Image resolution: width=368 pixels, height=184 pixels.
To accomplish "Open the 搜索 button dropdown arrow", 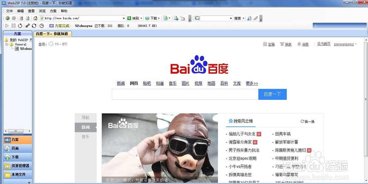I will [243, 18].
